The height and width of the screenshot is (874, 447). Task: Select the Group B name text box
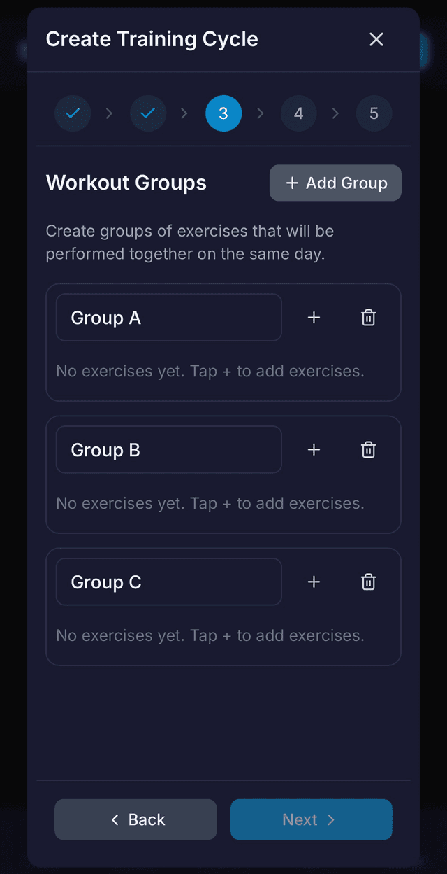(168, 449)
